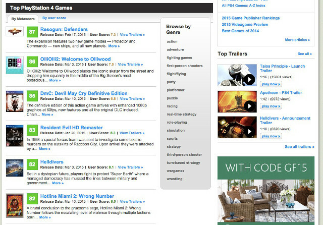Screen dimensions: 323x225
Task: Browse the puzzle genre
Action: (172, 98)
